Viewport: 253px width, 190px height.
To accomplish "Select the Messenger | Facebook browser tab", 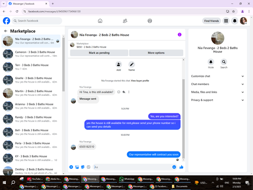I will (x=28, y=4).
